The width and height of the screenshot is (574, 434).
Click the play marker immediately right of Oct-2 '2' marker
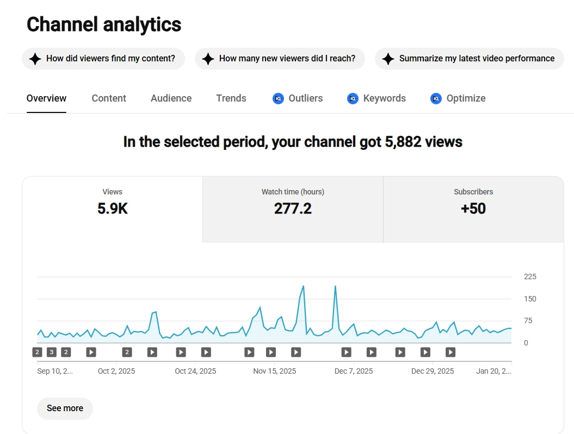(152, 352)
